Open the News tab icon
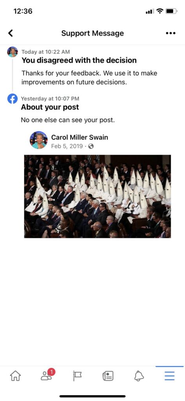This screenshot has height=401, width=185. pyautogui.click(x=108, y=376)
